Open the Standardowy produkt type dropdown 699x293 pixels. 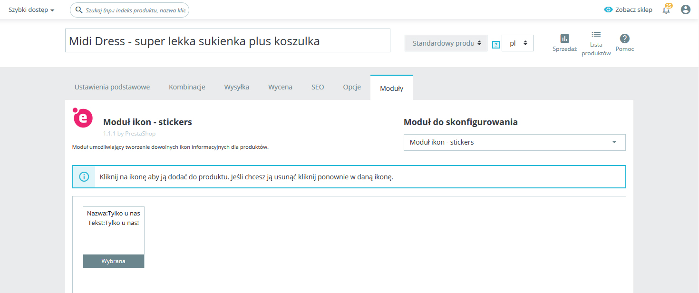(x=446, y=43)
